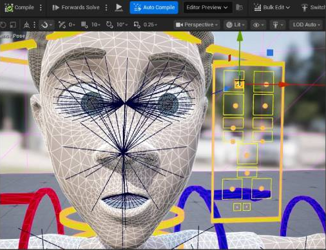The height and width of the screenshot is (250, 326).
Task: Click the play/resume execution icon
Action: coord(119,8)
